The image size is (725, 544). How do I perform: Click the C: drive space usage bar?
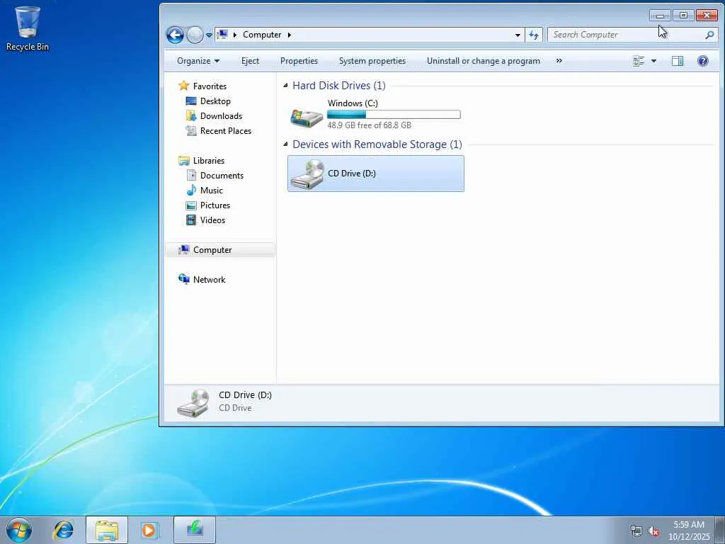coord(394,114)
